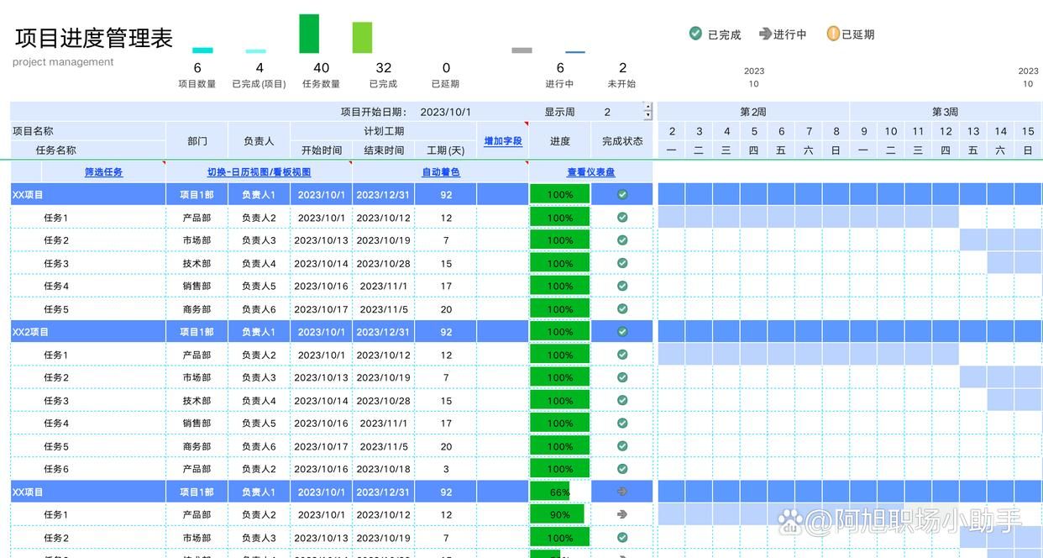This screenshot has width=1043, height=558.
Task: Select the 结束时间 column header
Action: pyautogui.click(x=384, y=150)
